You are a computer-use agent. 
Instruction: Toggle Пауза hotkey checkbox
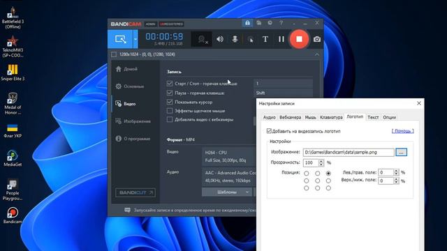pos(170,93)
